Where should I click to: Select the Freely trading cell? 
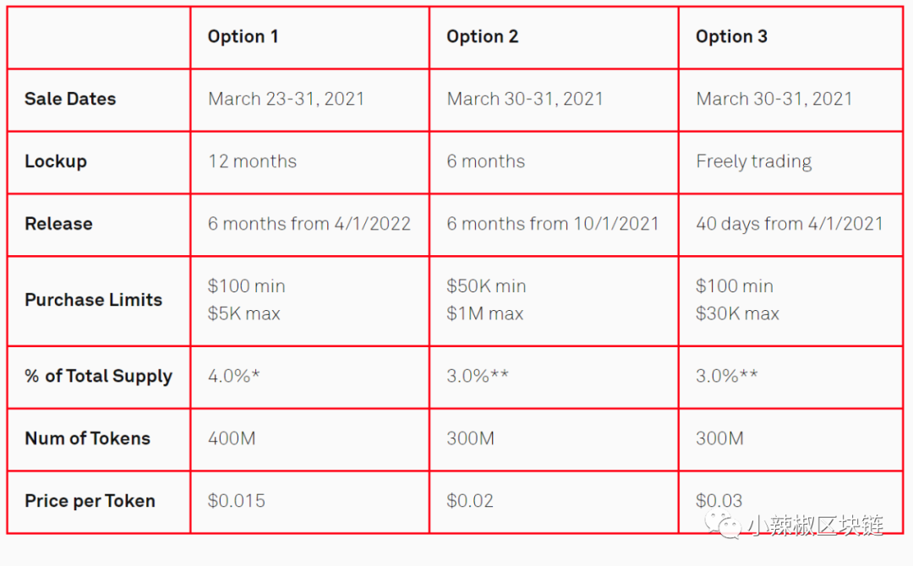pos(753,161)
